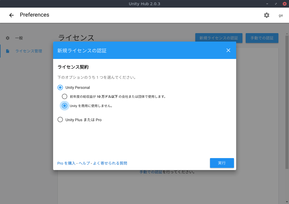Switch to the 一般 sidebar section

pyautogui.click(x=19, y=38)
